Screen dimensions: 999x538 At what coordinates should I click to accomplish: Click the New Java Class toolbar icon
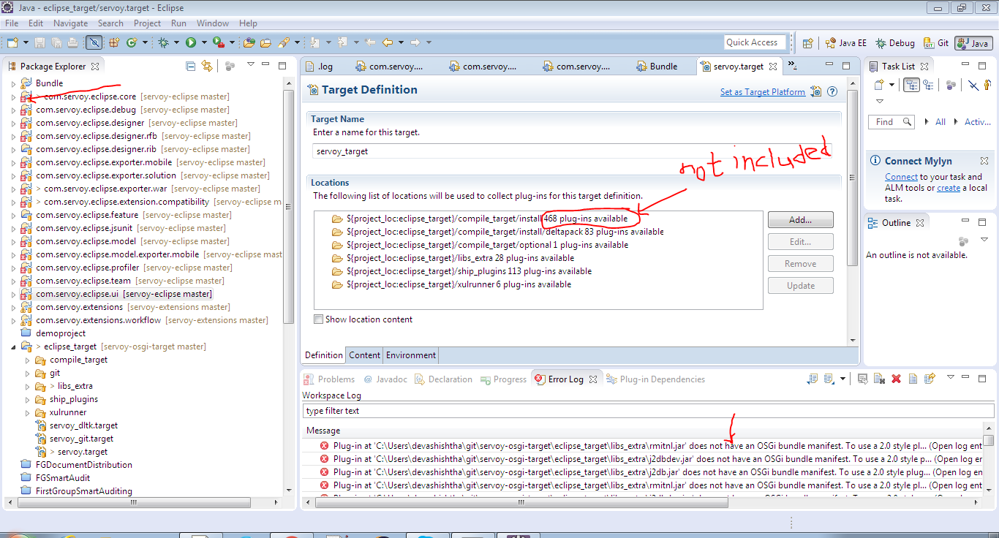[132, 42]
